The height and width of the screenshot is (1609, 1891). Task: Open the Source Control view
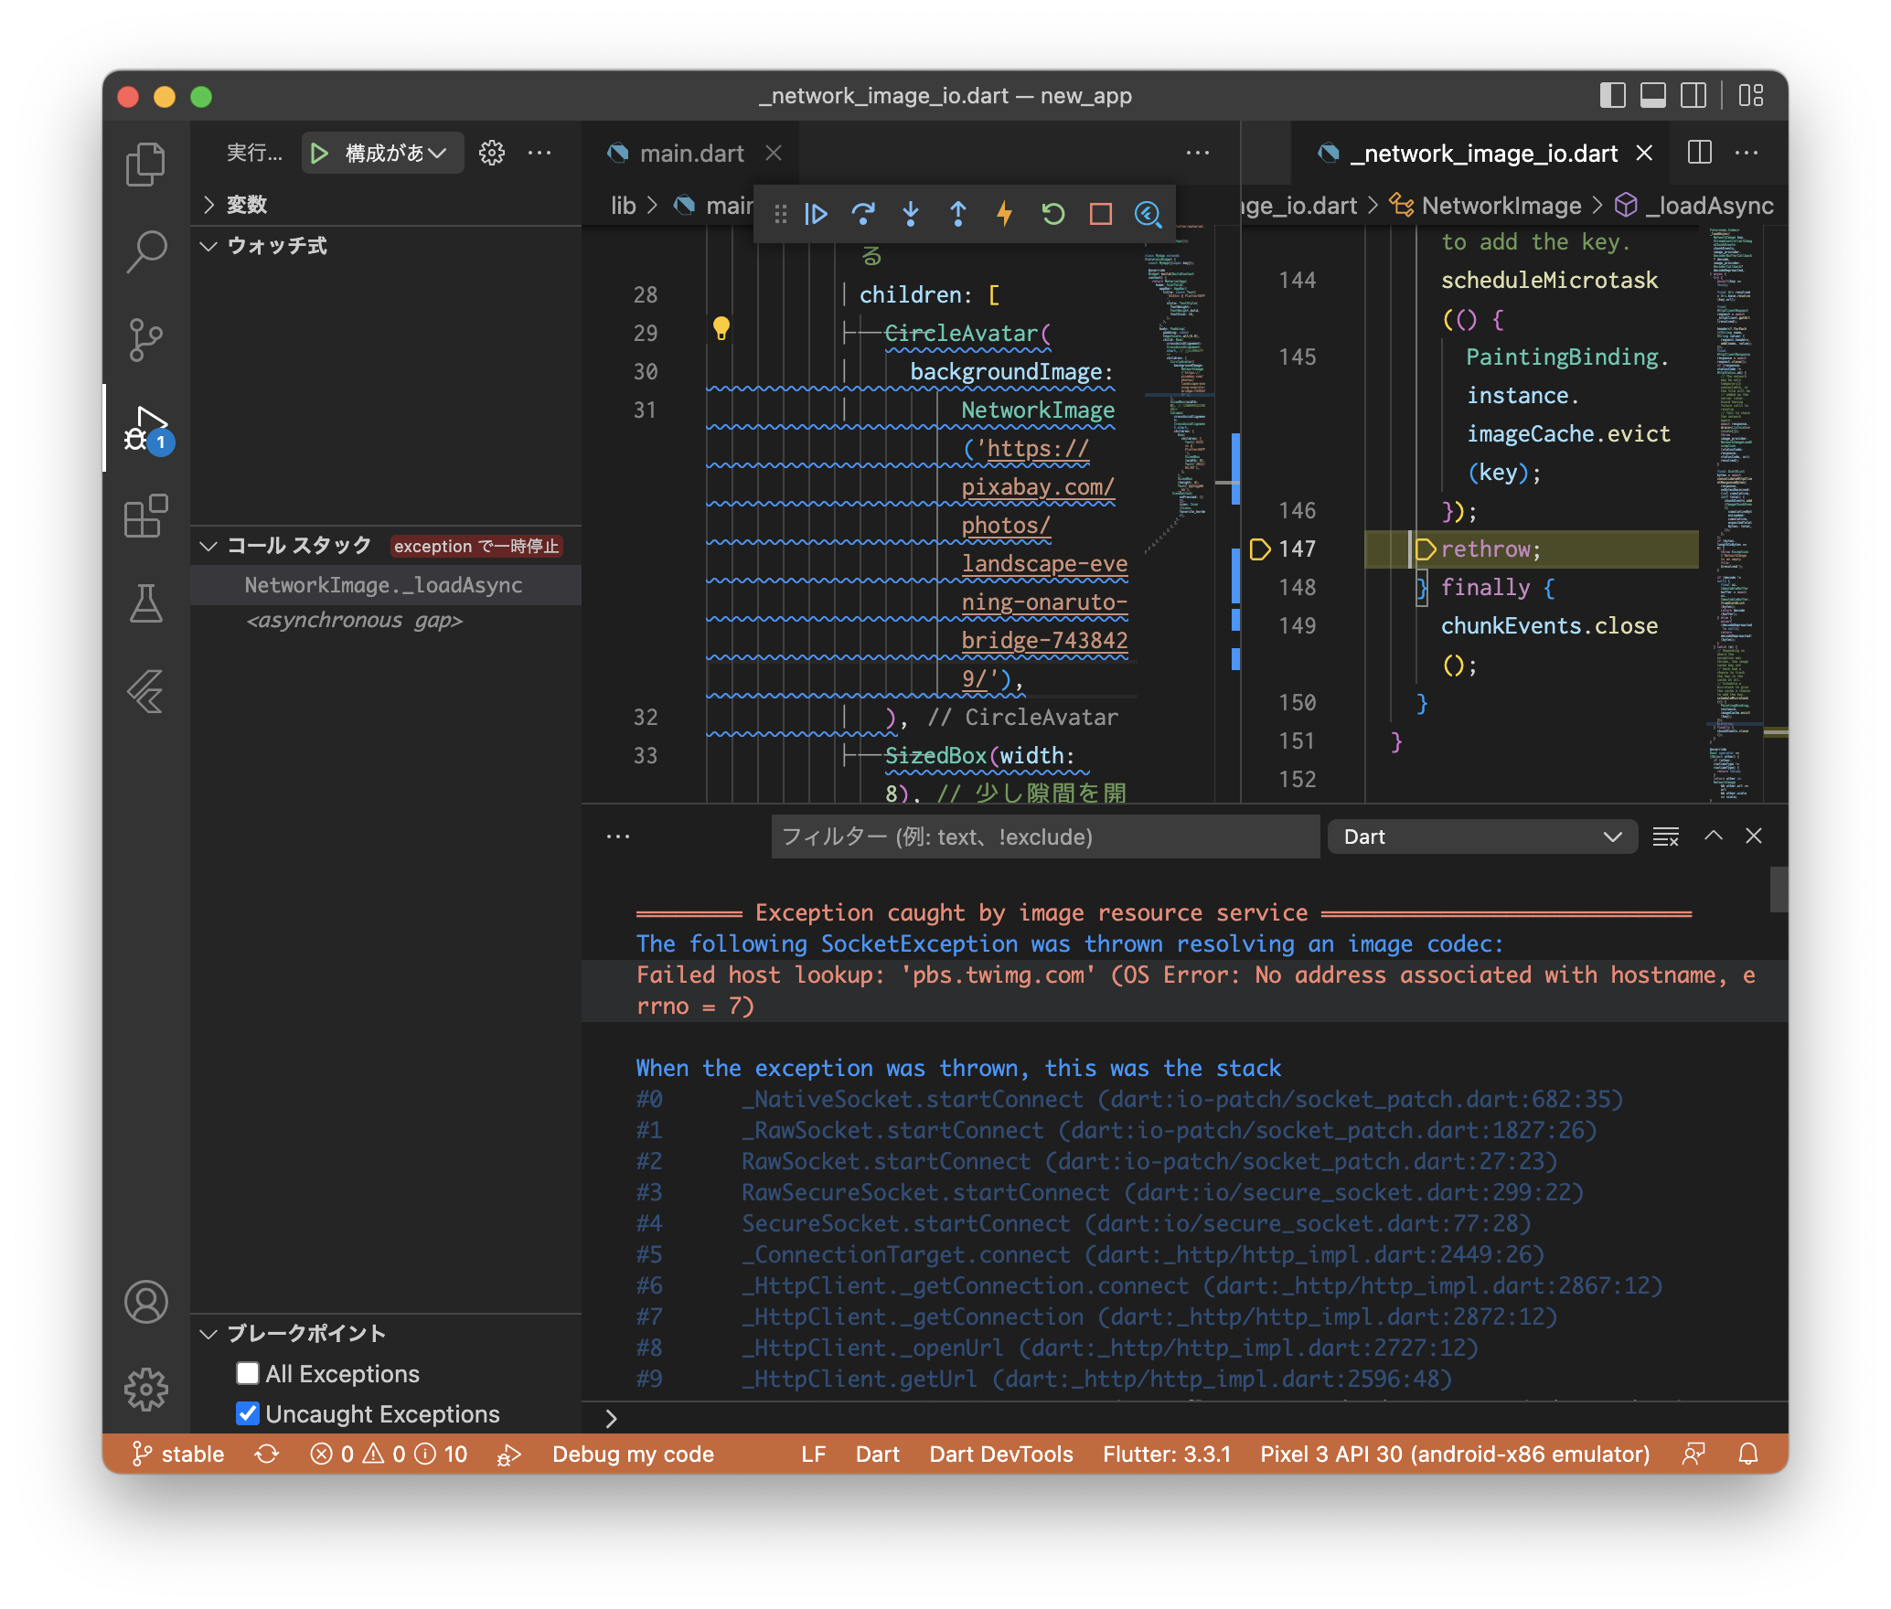coord(146,340)
